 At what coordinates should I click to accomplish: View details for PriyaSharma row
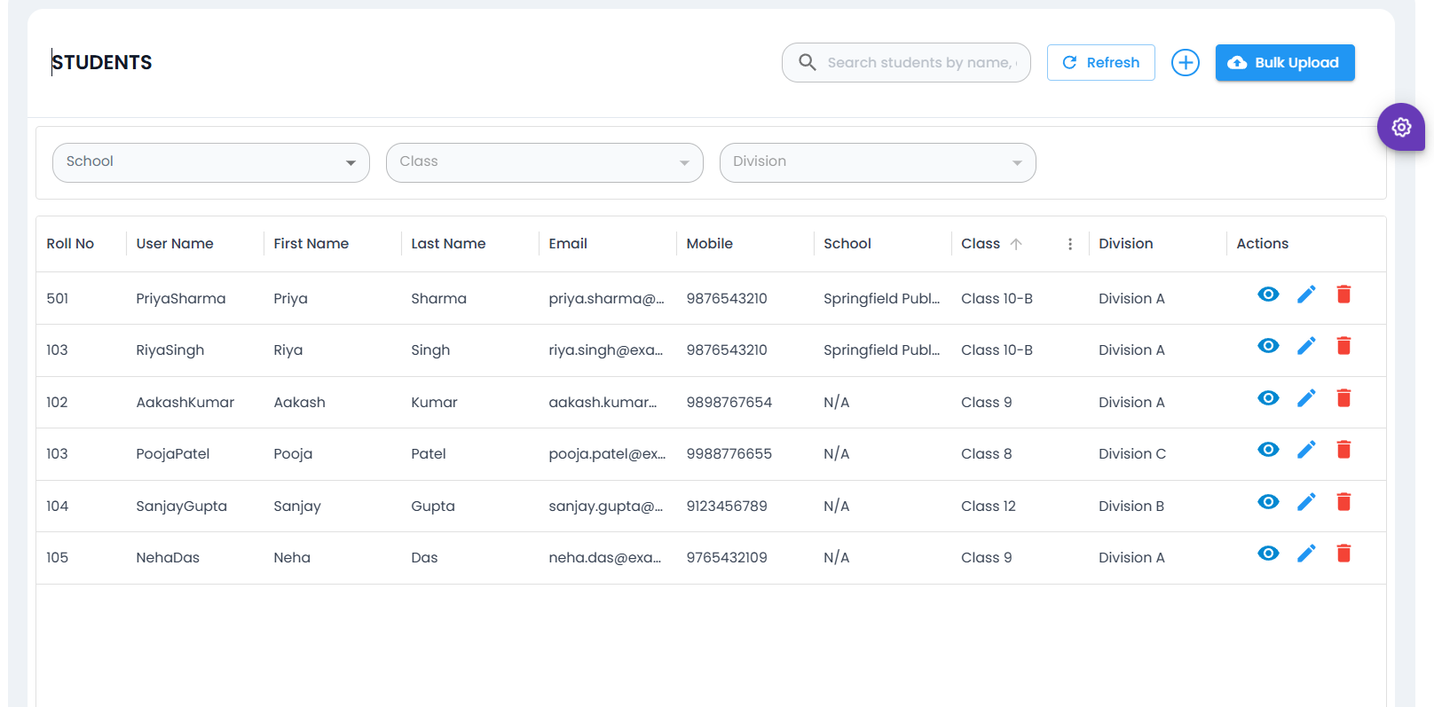point(1268,295)
